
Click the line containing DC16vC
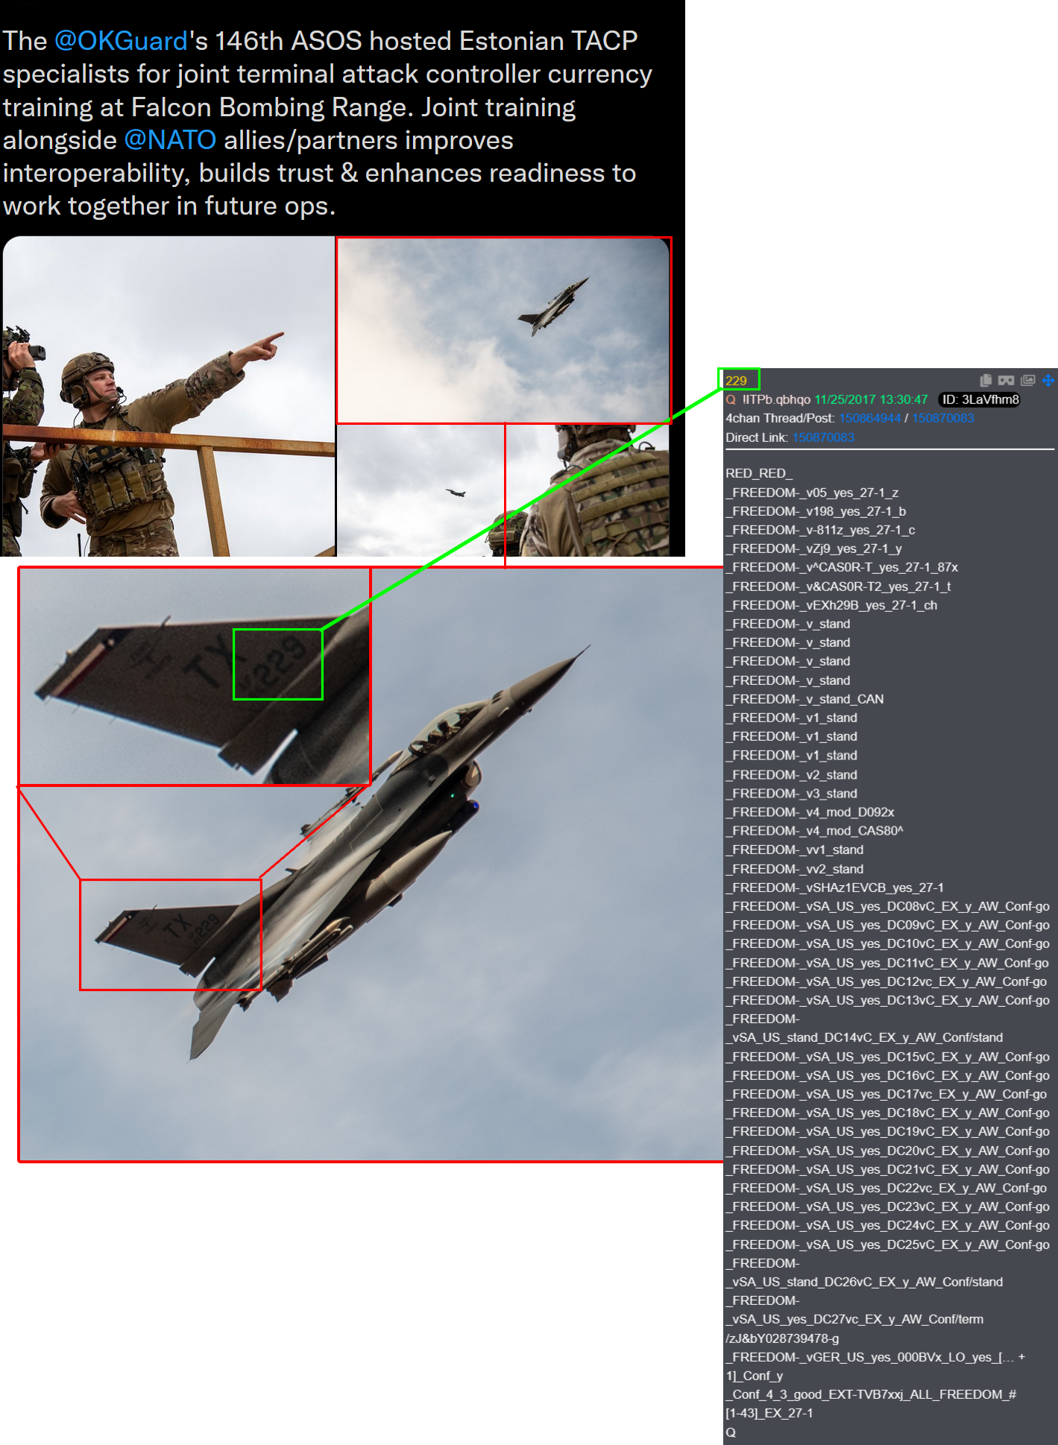(887, 1075)
